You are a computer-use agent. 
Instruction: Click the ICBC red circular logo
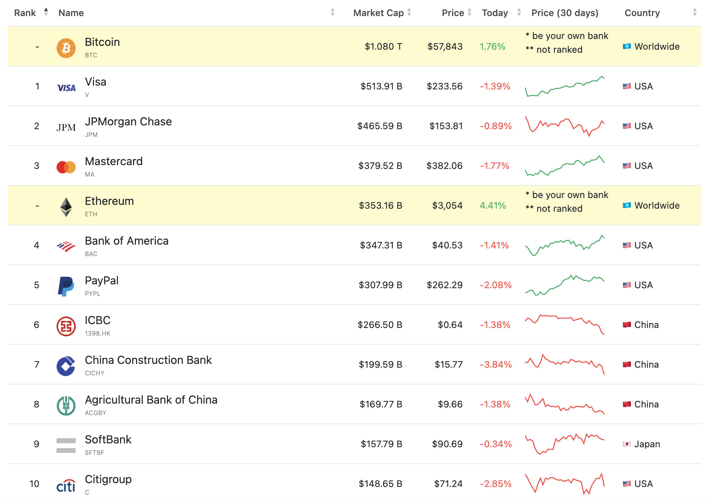pyautogui.click(x=66, y=326)
